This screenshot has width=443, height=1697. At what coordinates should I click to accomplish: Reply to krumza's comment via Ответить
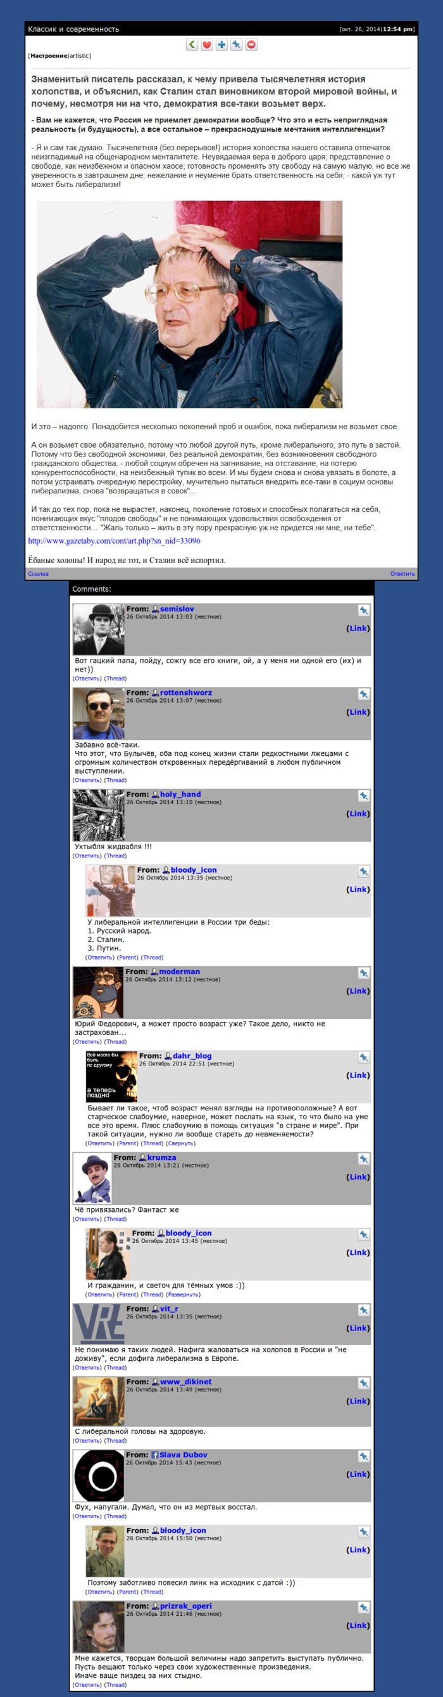(87, 1219)
